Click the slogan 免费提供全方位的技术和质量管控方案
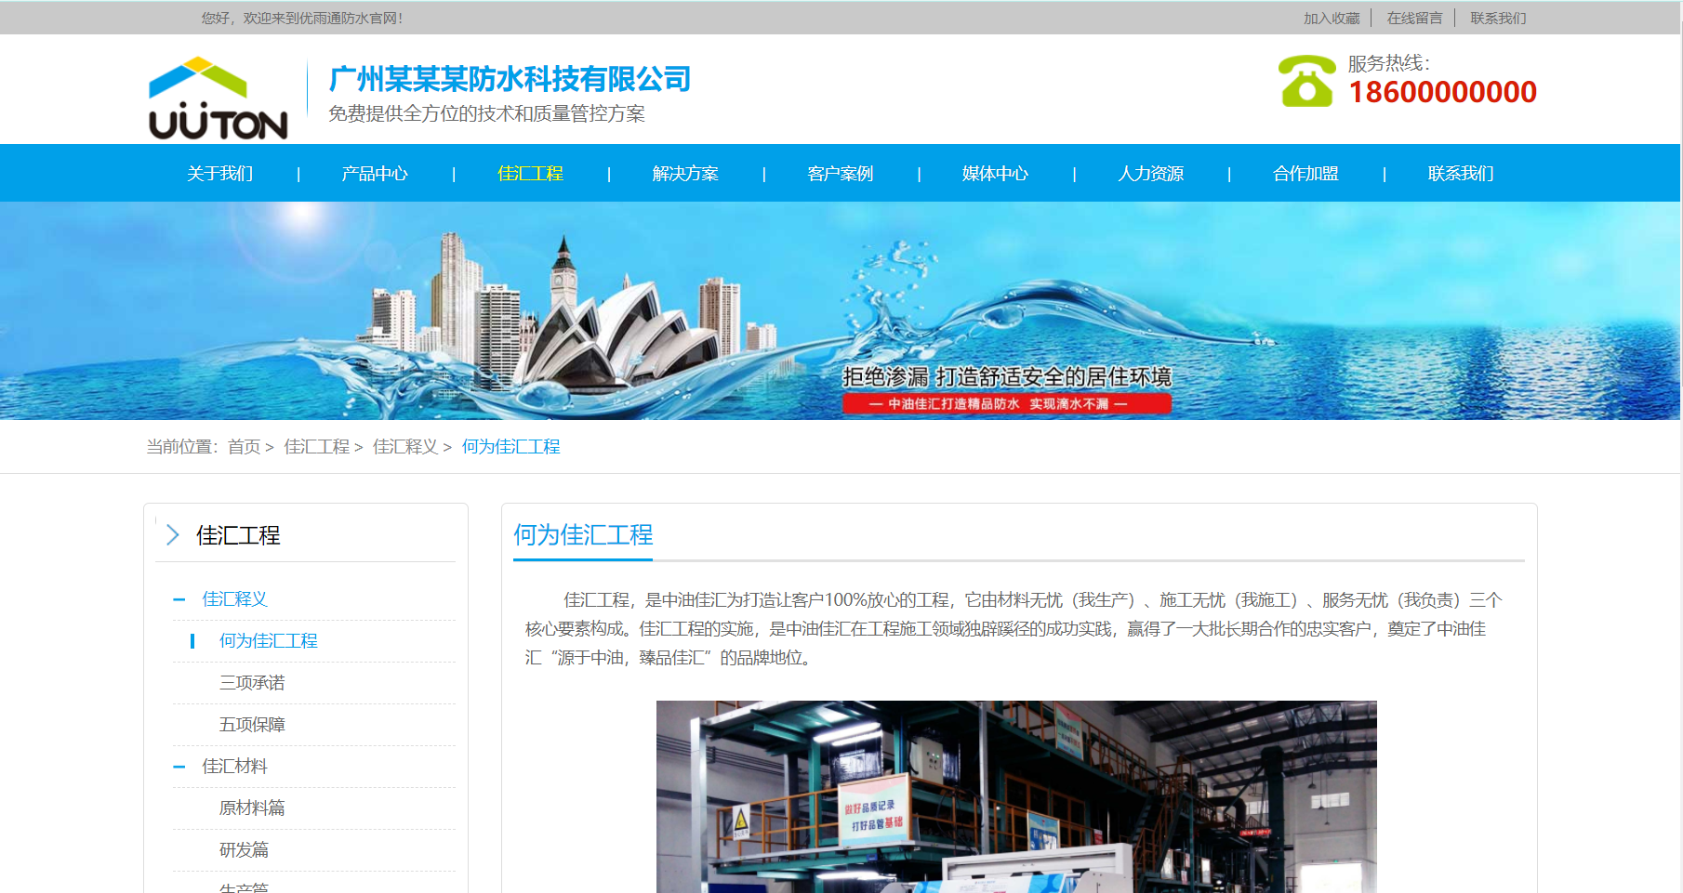1683x893 pixels. coord(486,113)
